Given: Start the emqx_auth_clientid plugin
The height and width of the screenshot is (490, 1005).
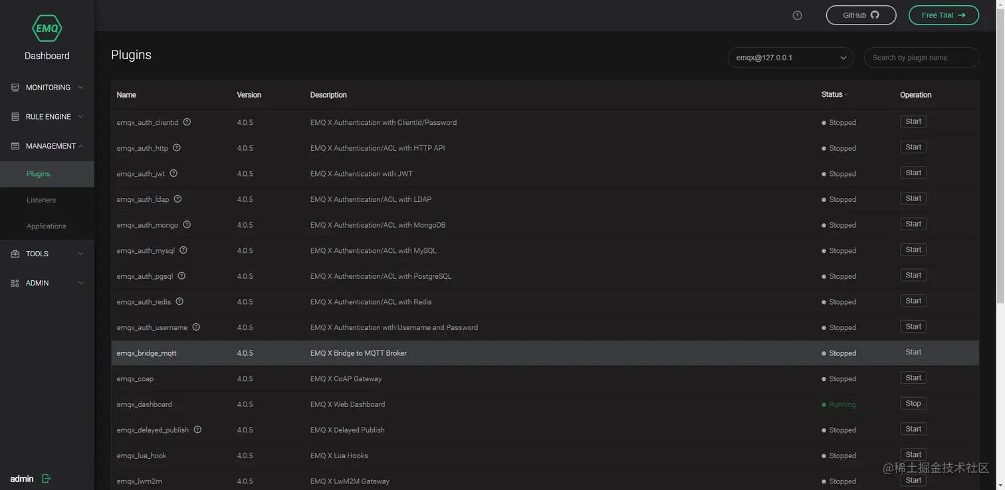Looking at the screenshot, I should point(913,122).
